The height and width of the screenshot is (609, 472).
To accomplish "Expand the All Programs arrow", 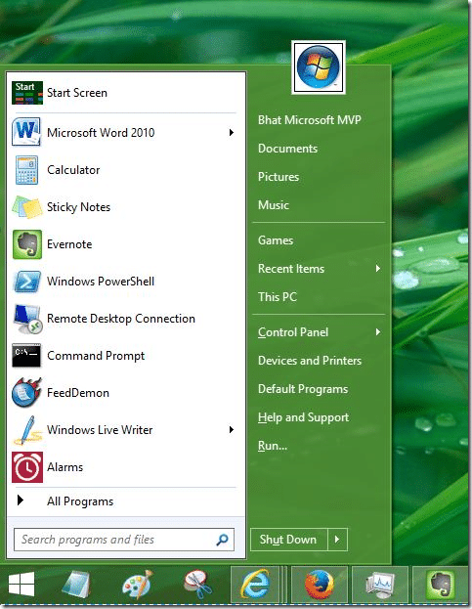I will pos(21,500).
